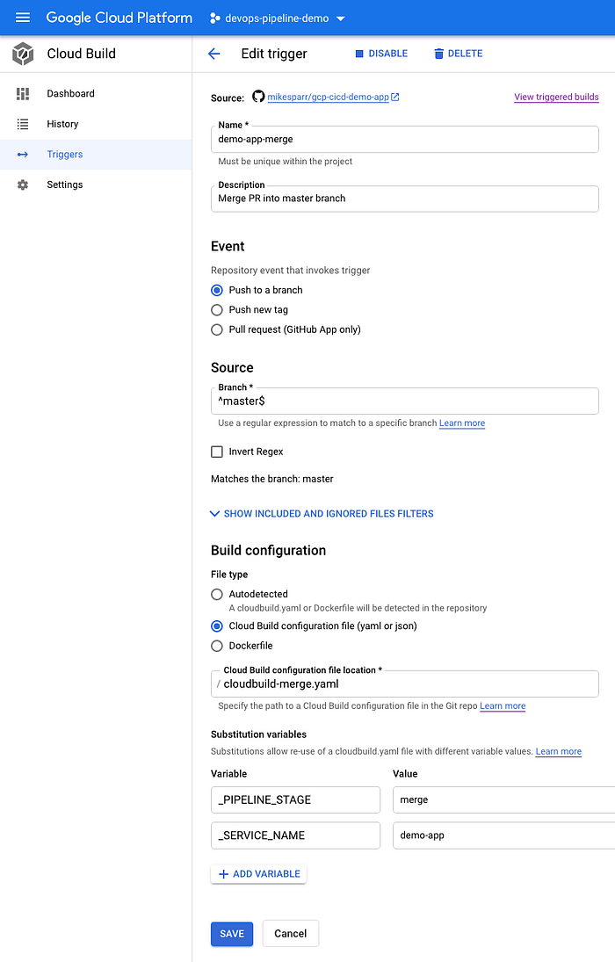Click the Cloud Build hexagon logo

(23, 54)
